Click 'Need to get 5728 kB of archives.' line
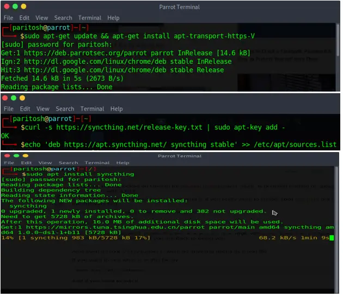 pyautogui.click(x=67, y=216)
